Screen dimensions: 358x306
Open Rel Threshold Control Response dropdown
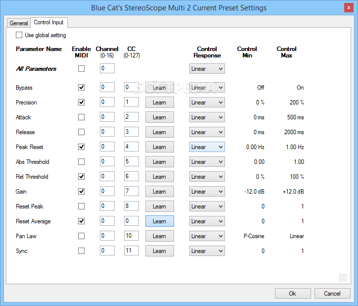pyautogui.click(x=207, y=177)
